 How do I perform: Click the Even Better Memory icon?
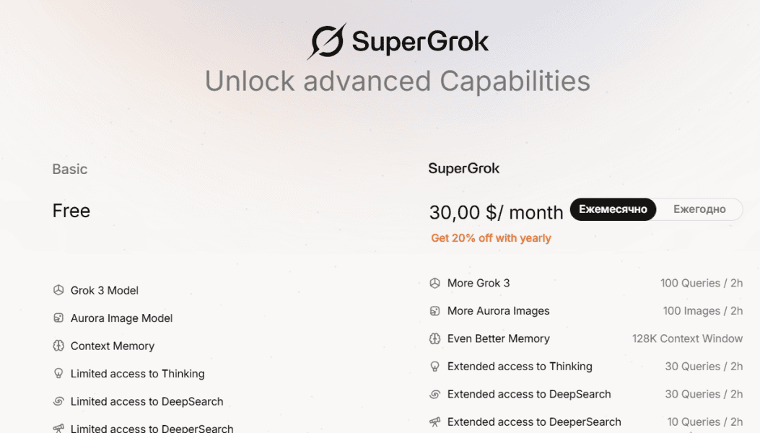[435, 338]
